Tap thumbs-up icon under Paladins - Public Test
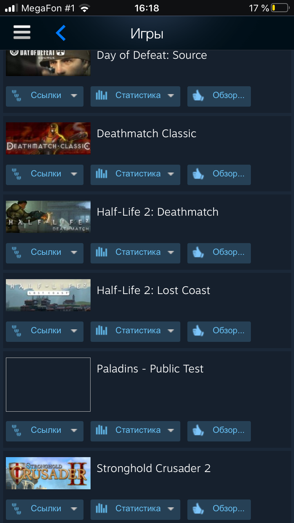The image size is (294, 523). coord(198,430)
